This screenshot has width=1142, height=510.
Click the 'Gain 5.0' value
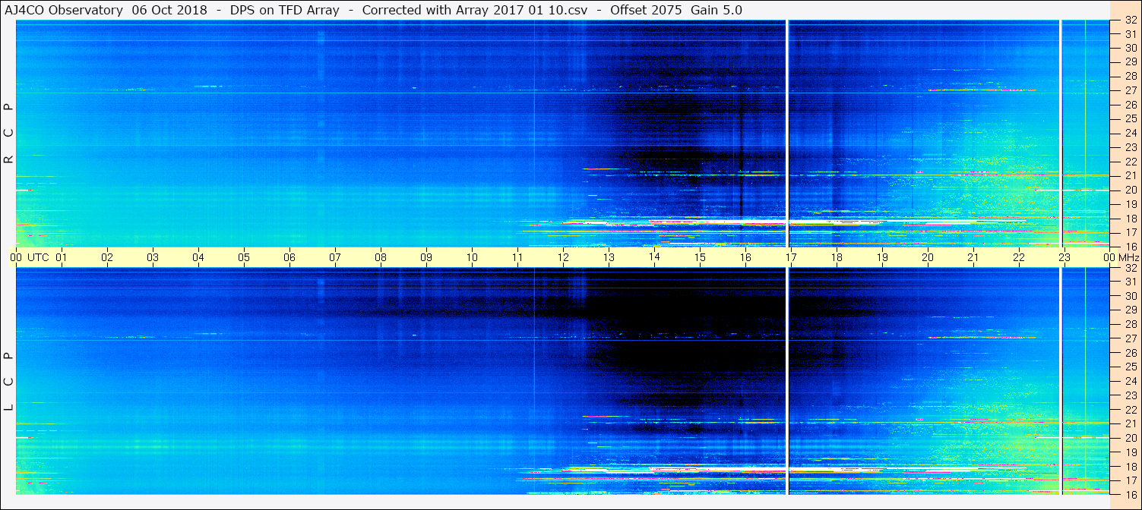(x=715, y=10)
